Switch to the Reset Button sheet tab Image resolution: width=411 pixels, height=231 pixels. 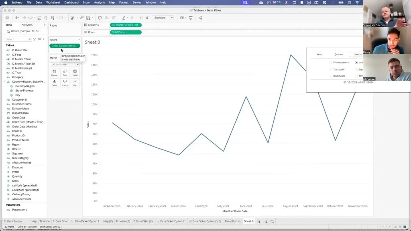point(232,221)
